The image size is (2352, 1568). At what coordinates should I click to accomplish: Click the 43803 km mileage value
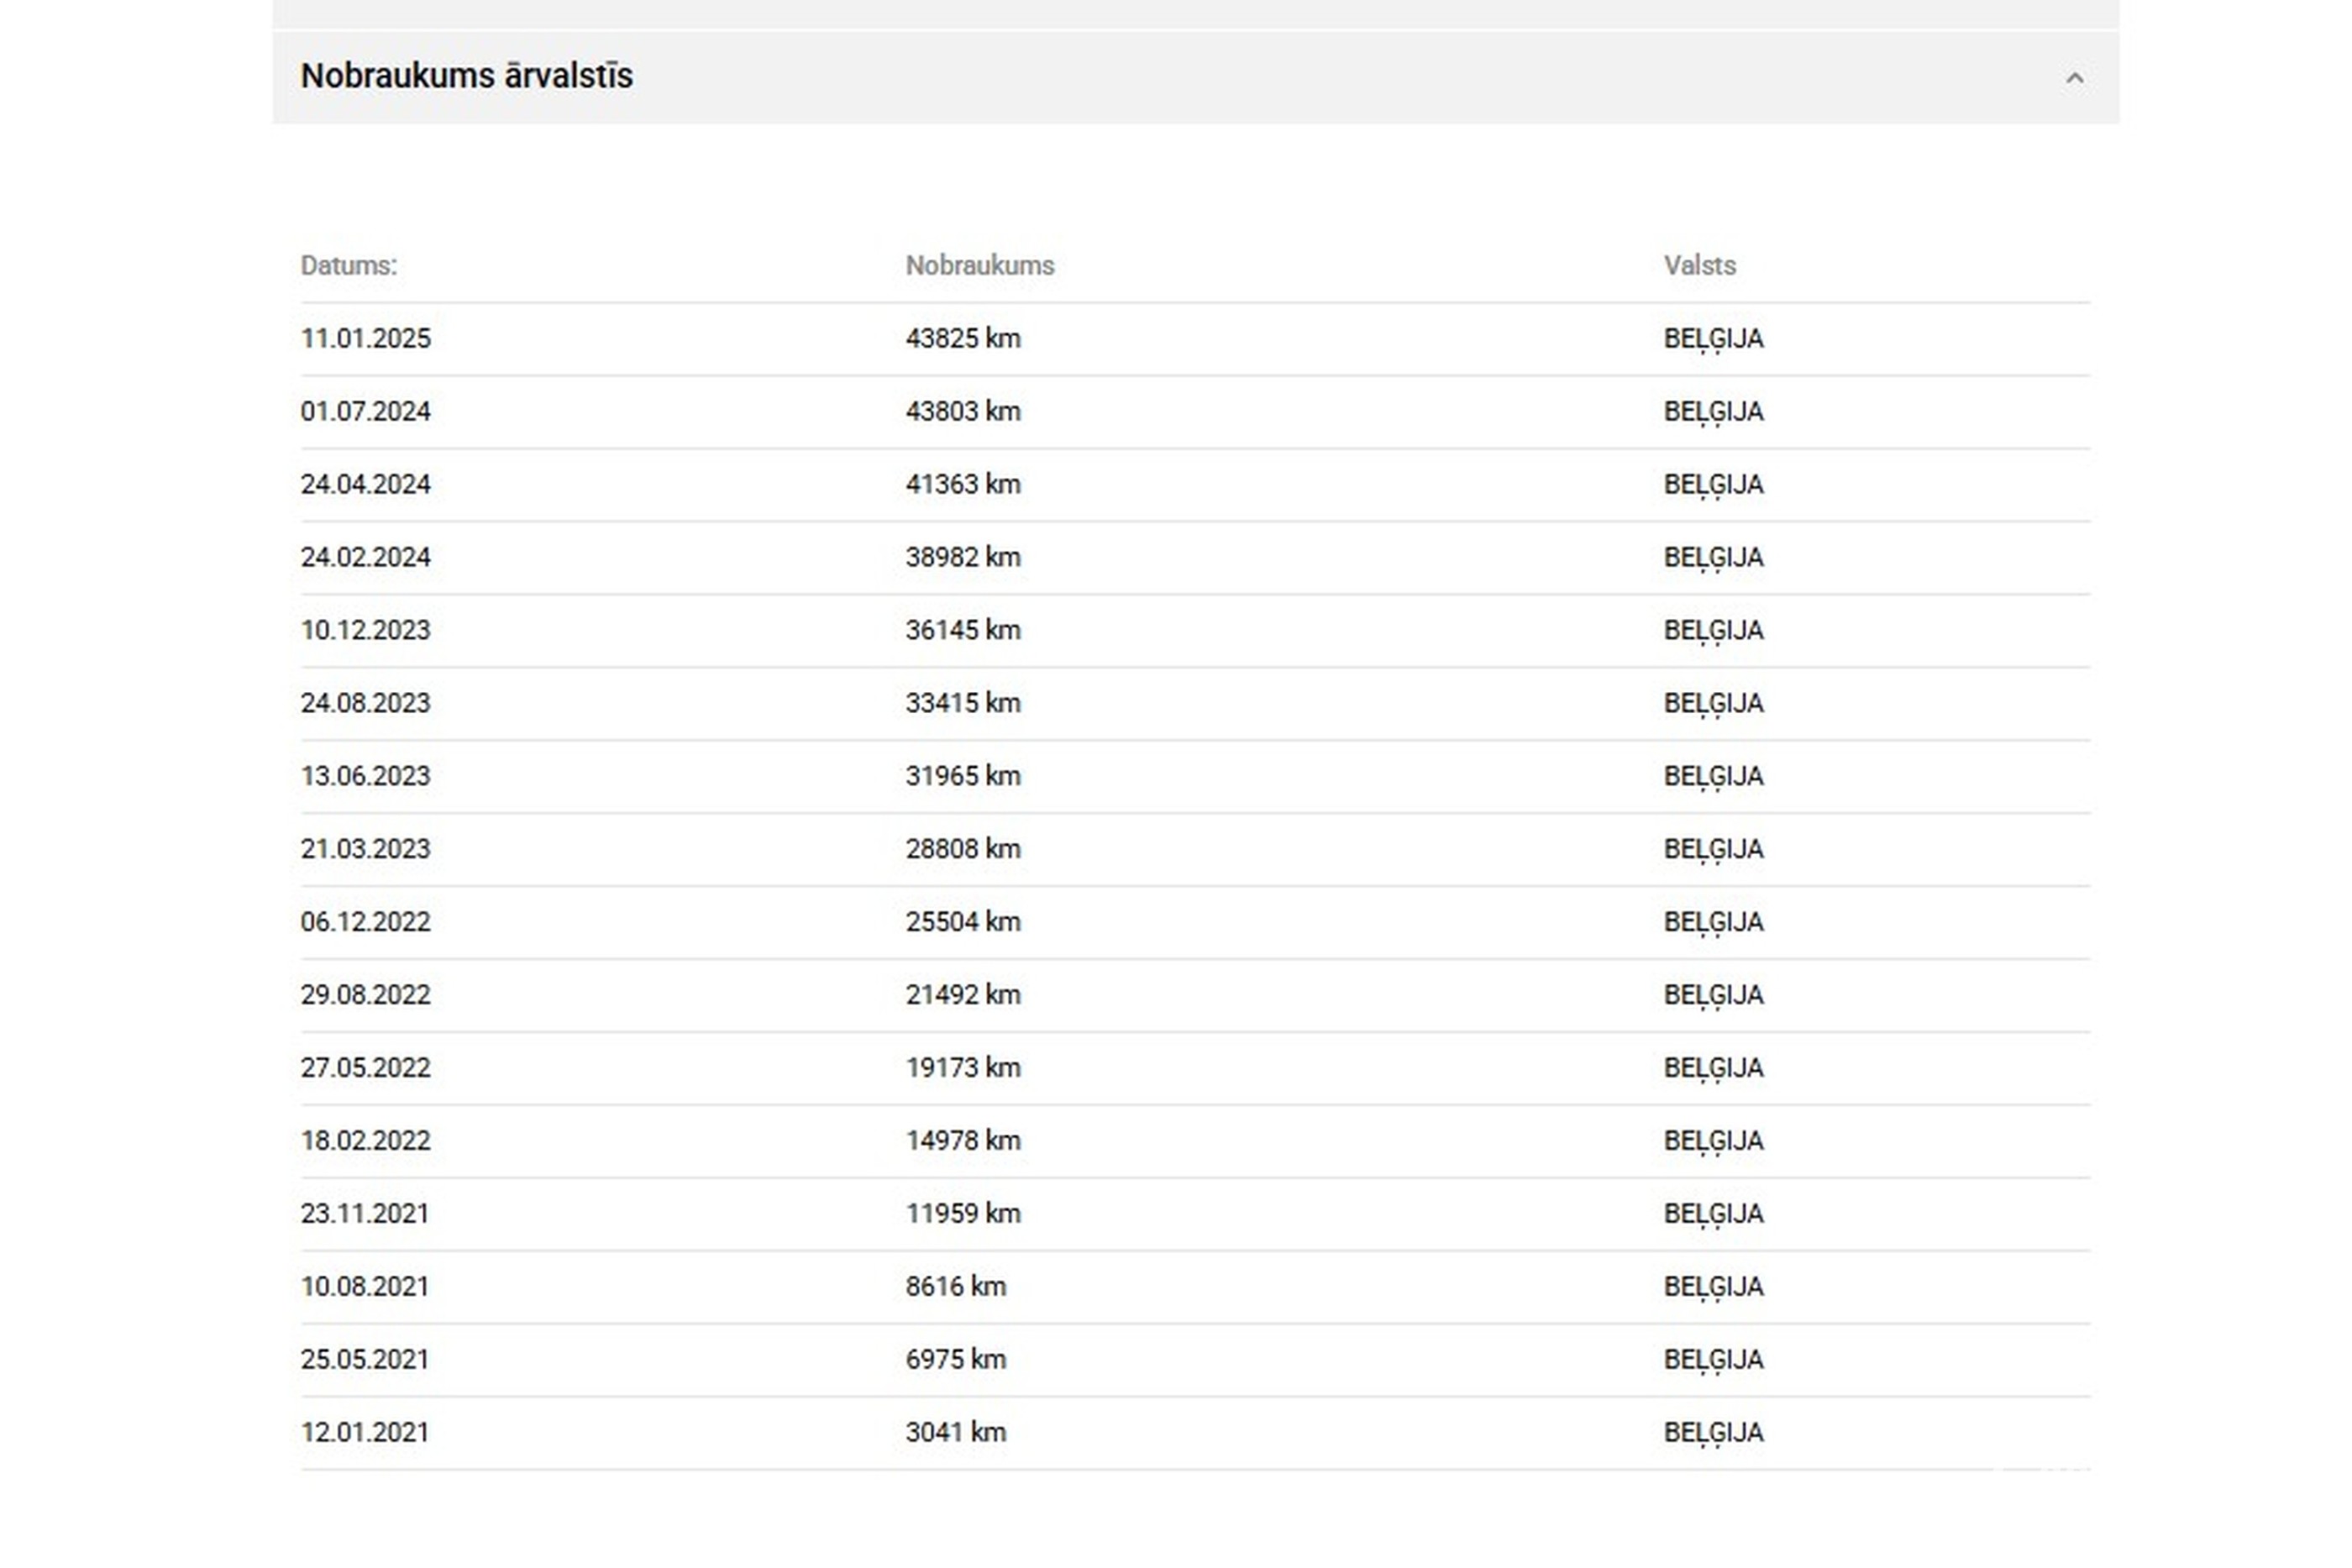coord(962,412)
